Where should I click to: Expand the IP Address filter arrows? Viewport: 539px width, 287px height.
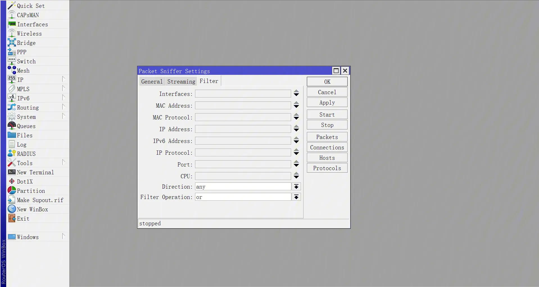296,129
